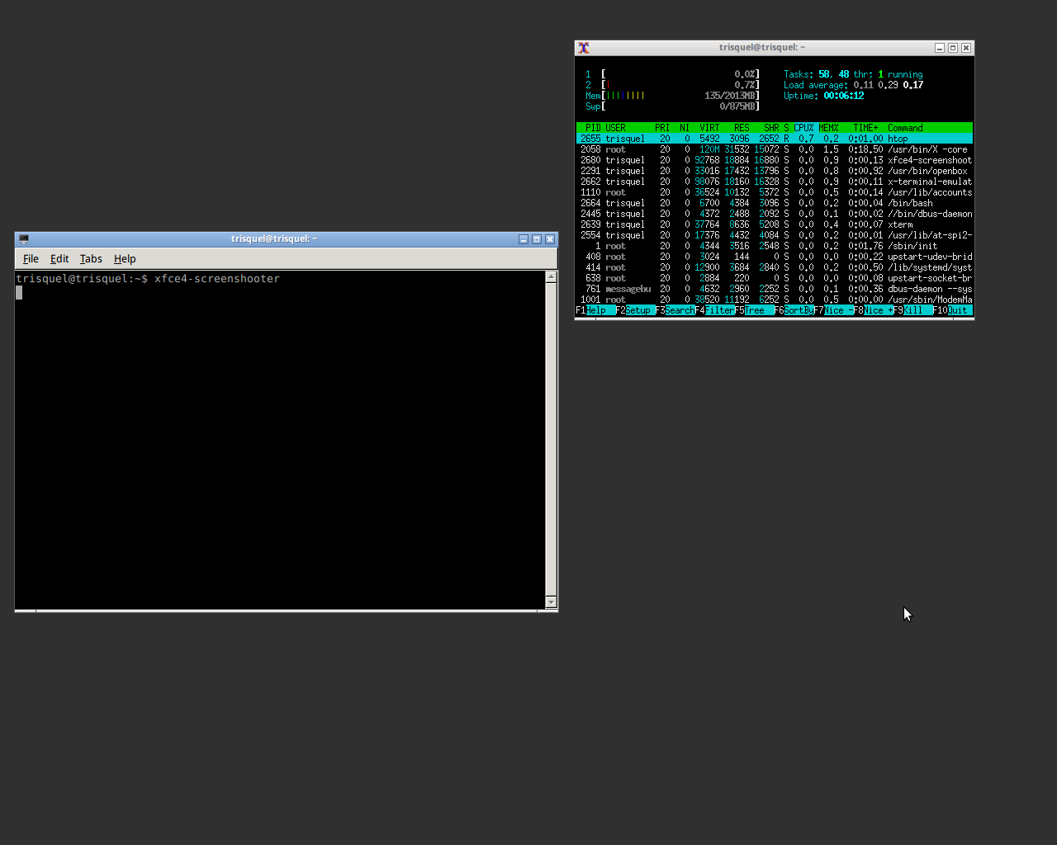Close the left terminal window

click(550, 239)
